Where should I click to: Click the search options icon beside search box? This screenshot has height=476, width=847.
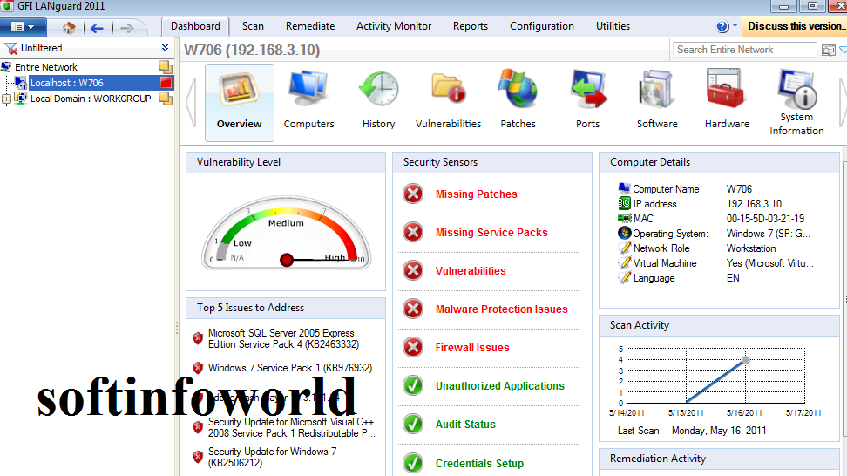[828, 51]
